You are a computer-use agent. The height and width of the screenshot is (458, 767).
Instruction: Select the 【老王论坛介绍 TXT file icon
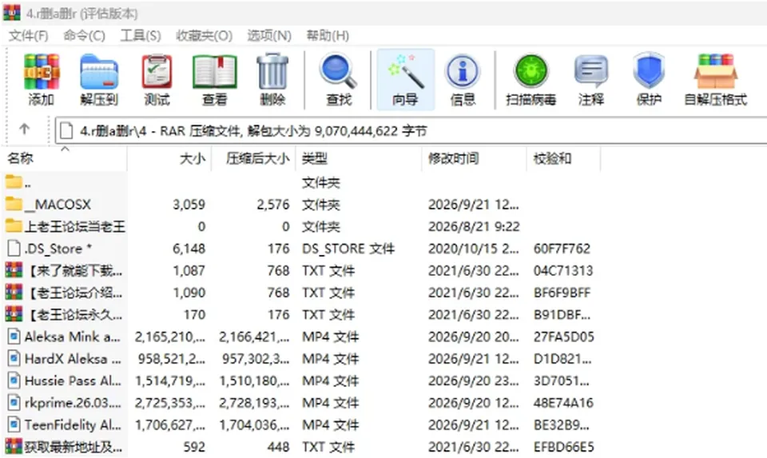point(14,292)
